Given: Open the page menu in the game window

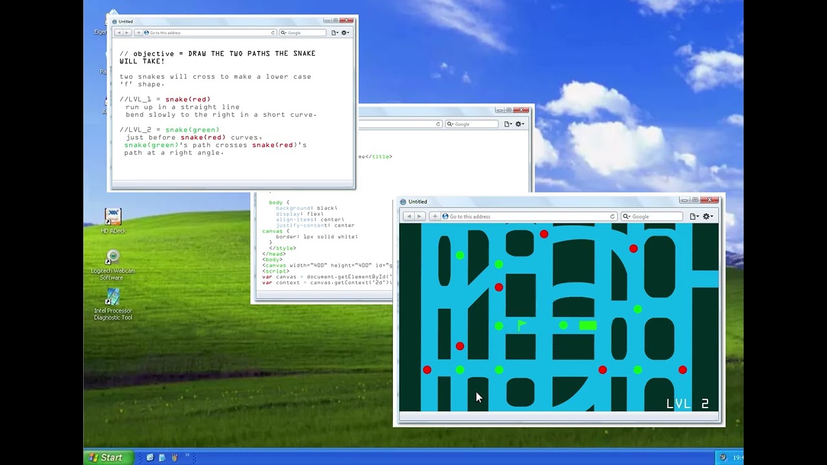Looking at the screenshot, I should click(694, 216).
